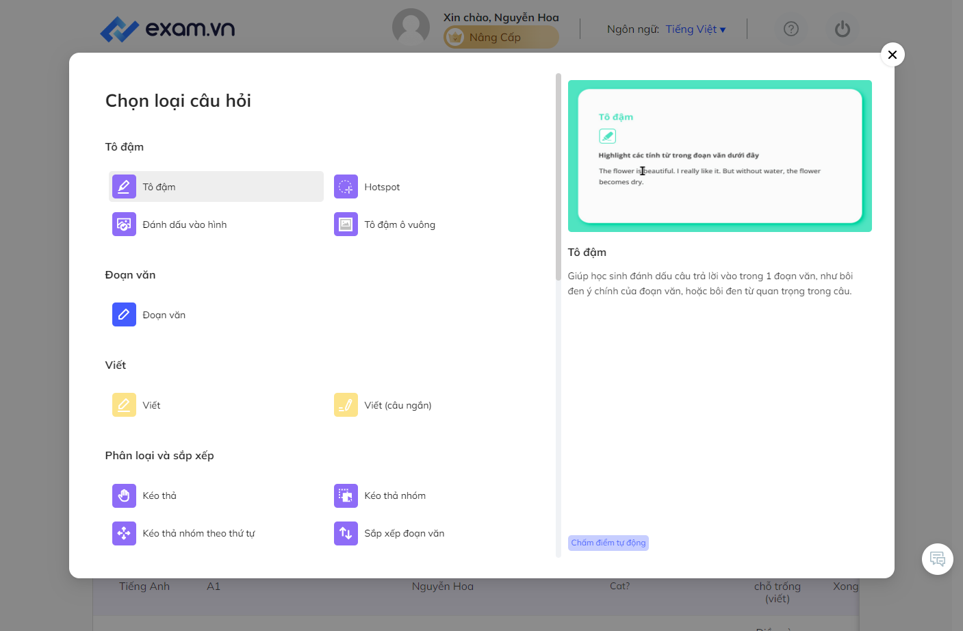The width and height of the screenshot is (963, 631).
Task: Click the Cat? cell in background table
Action: click(620, 586)
